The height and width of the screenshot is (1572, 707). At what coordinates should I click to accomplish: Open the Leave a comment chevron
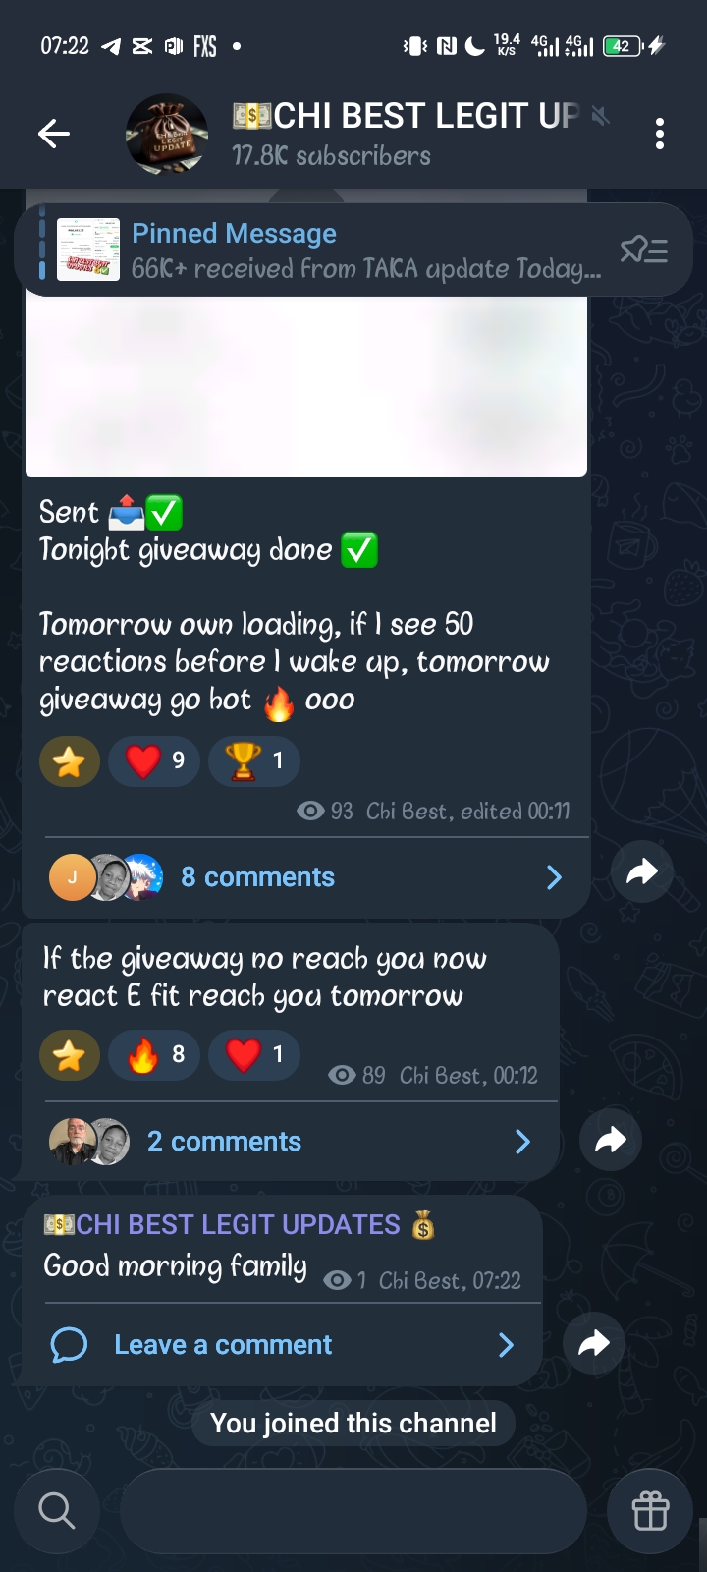[x=507, y=1345]
